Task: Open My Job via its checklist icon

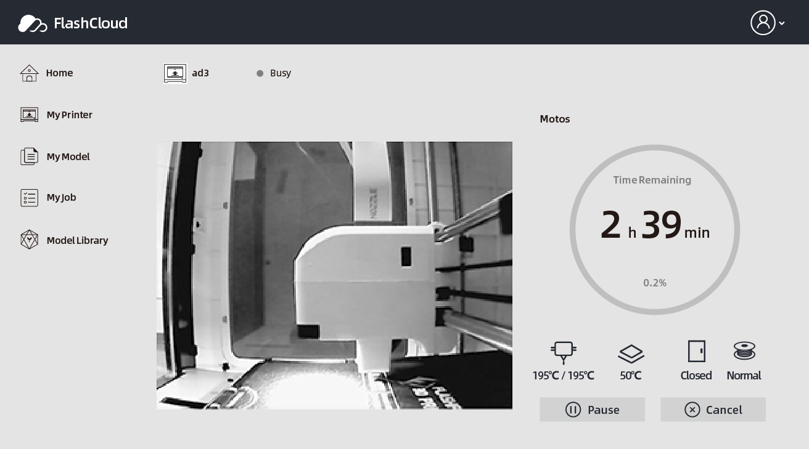Action: tap(29, 197)
